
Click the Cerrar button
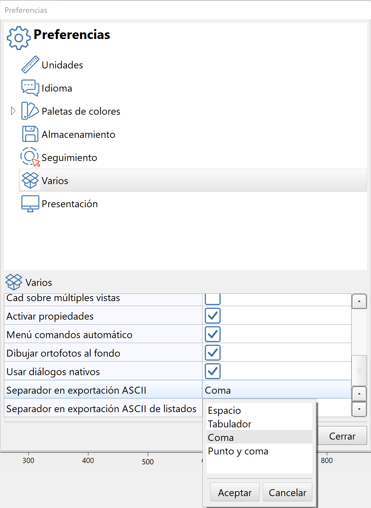[x=342, y=436]
